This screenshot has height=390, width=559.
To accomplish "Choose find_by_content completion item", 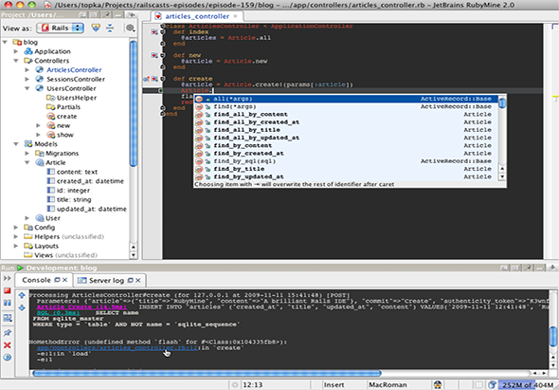I will point(346,146).
